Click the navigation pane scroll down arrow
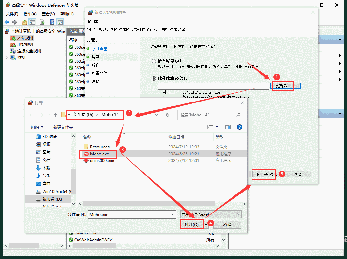Screen dimensions: 347x259 click(x=74, y=204)
